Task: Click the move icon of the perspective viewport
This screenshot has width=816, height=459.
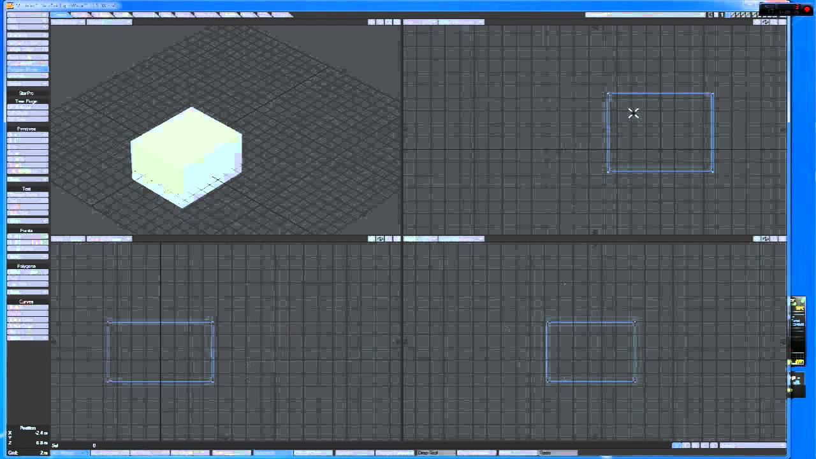Action: (372, 22)
